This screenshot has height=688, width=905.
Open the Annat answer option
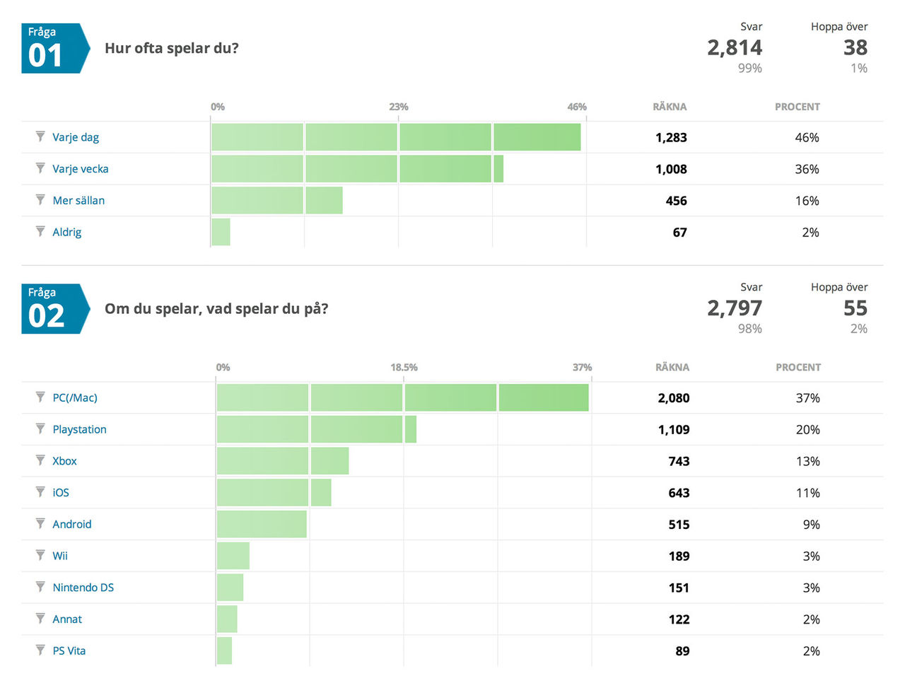67,619
